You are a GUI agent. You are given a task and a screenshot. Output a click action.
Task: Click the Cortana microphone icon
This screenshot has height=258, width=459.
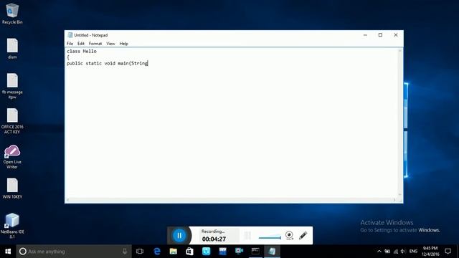coord(125,252)
